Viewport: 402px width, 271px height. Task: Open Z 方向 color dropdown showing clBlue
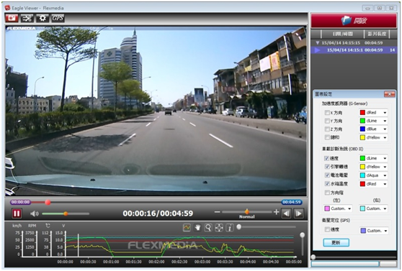(x=373, y=129)
